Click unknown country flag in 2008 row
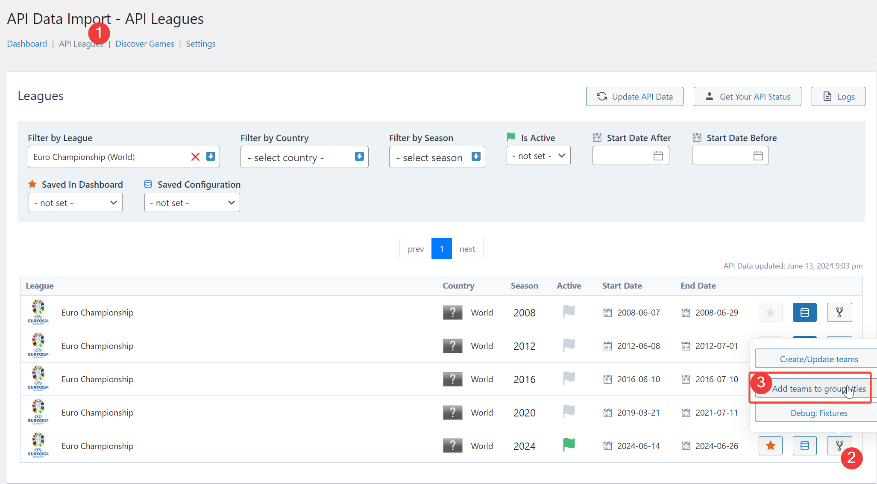The image size is (877, 484). [x=452, y=313]
